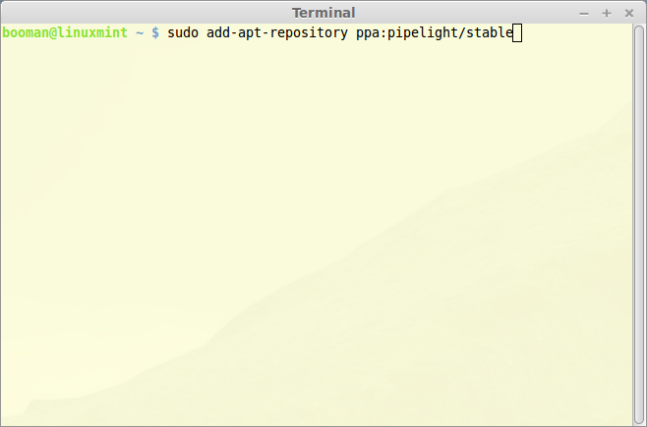
Task: Minimize the Terminal window with the dash icon
Action: pyautogui.click(x=583, y=14)
